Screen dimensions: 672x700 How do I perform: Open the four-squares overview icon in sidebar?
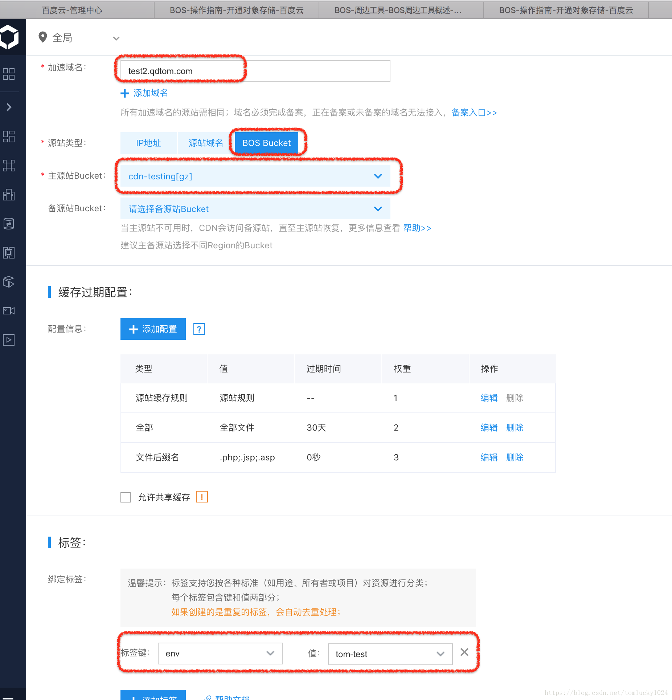point(9,74)
